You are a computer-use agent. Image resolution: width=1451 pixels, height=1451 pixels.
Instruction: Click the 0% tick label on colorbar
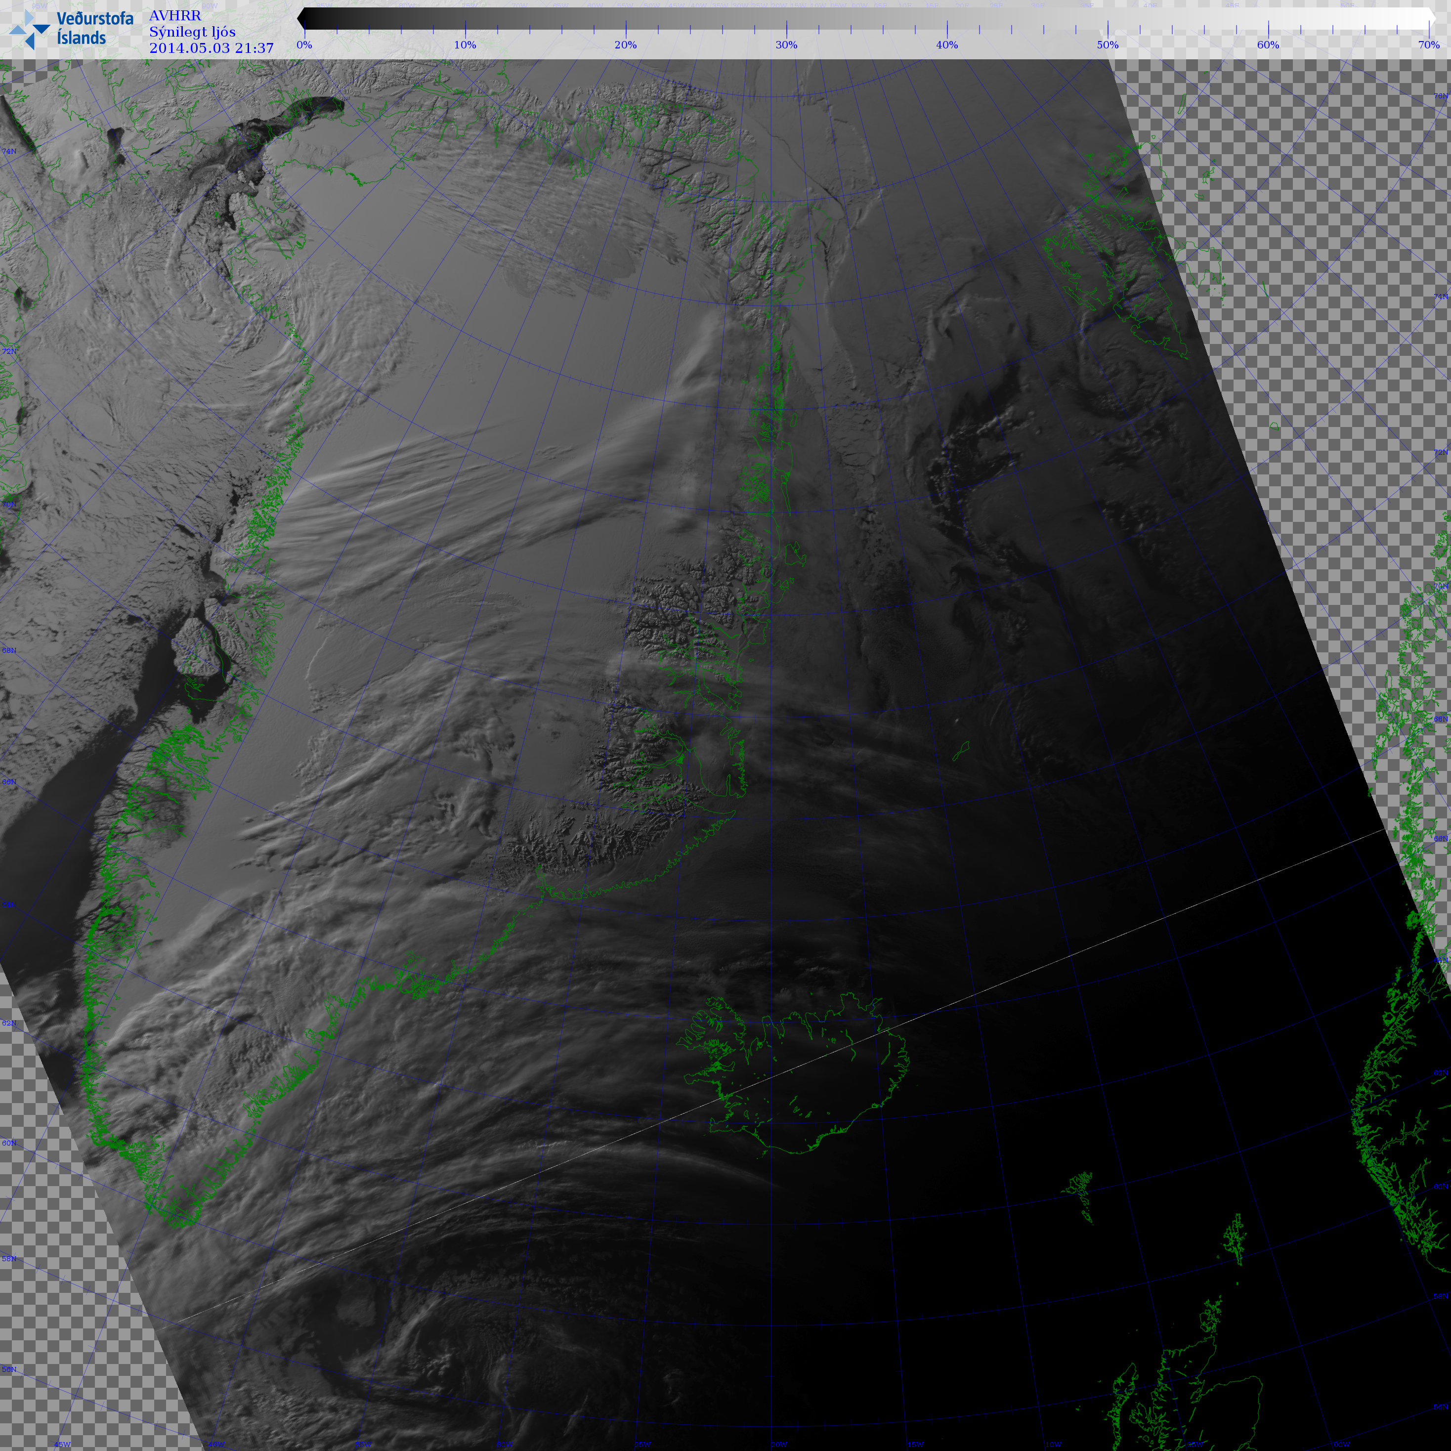point(304,45)
